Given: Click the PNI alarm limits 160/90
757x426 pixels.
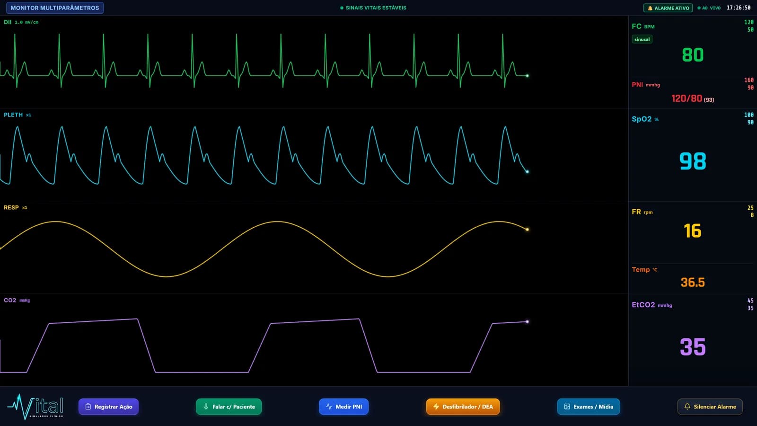Looking at the screenshot, I should (749, 84).
